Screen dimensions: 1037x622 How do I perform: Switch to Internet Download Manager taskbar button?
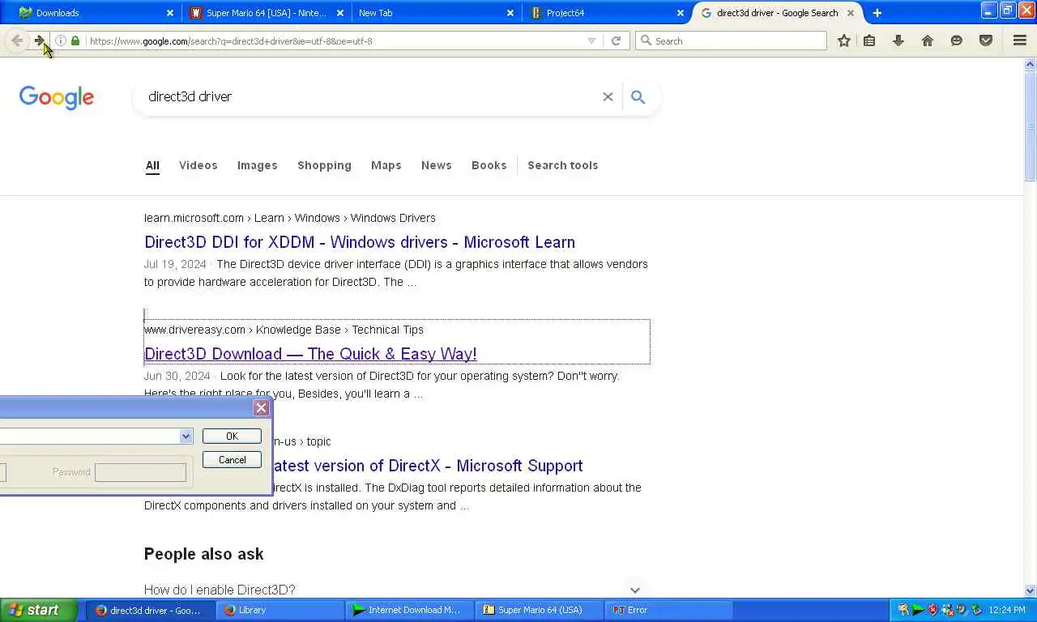coord(409,610)
